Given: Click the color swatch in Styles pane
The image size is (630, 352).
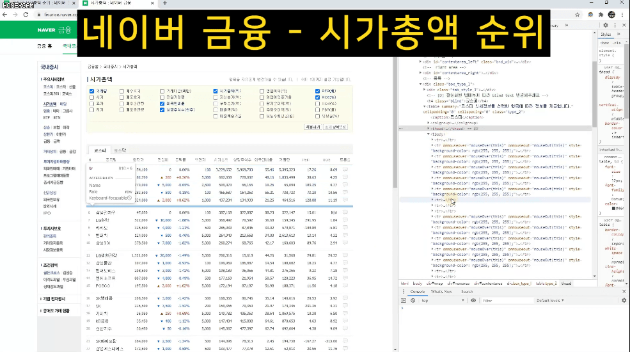Looking at the screenshot, I should coord(613,209).
